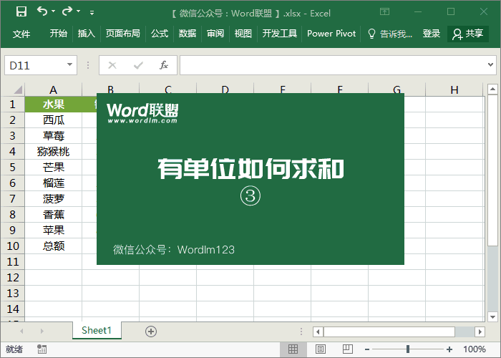Open the 审阅 tab
501x358 pixels.
point(215,34)
